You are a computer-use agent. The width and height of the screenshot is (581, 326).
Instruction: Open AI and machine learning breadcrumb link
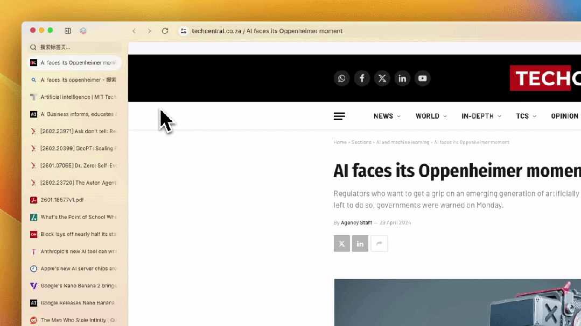[402, 142]
